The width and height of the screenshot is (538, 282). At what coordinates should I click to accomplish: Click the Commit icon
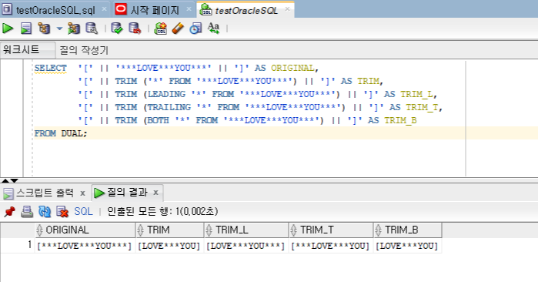tap(117, 29)
